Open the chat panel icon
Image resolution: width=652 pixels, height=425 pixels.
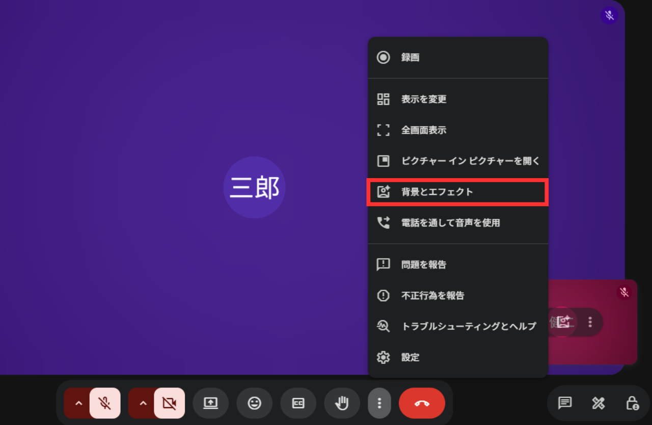tap(564, 403)
